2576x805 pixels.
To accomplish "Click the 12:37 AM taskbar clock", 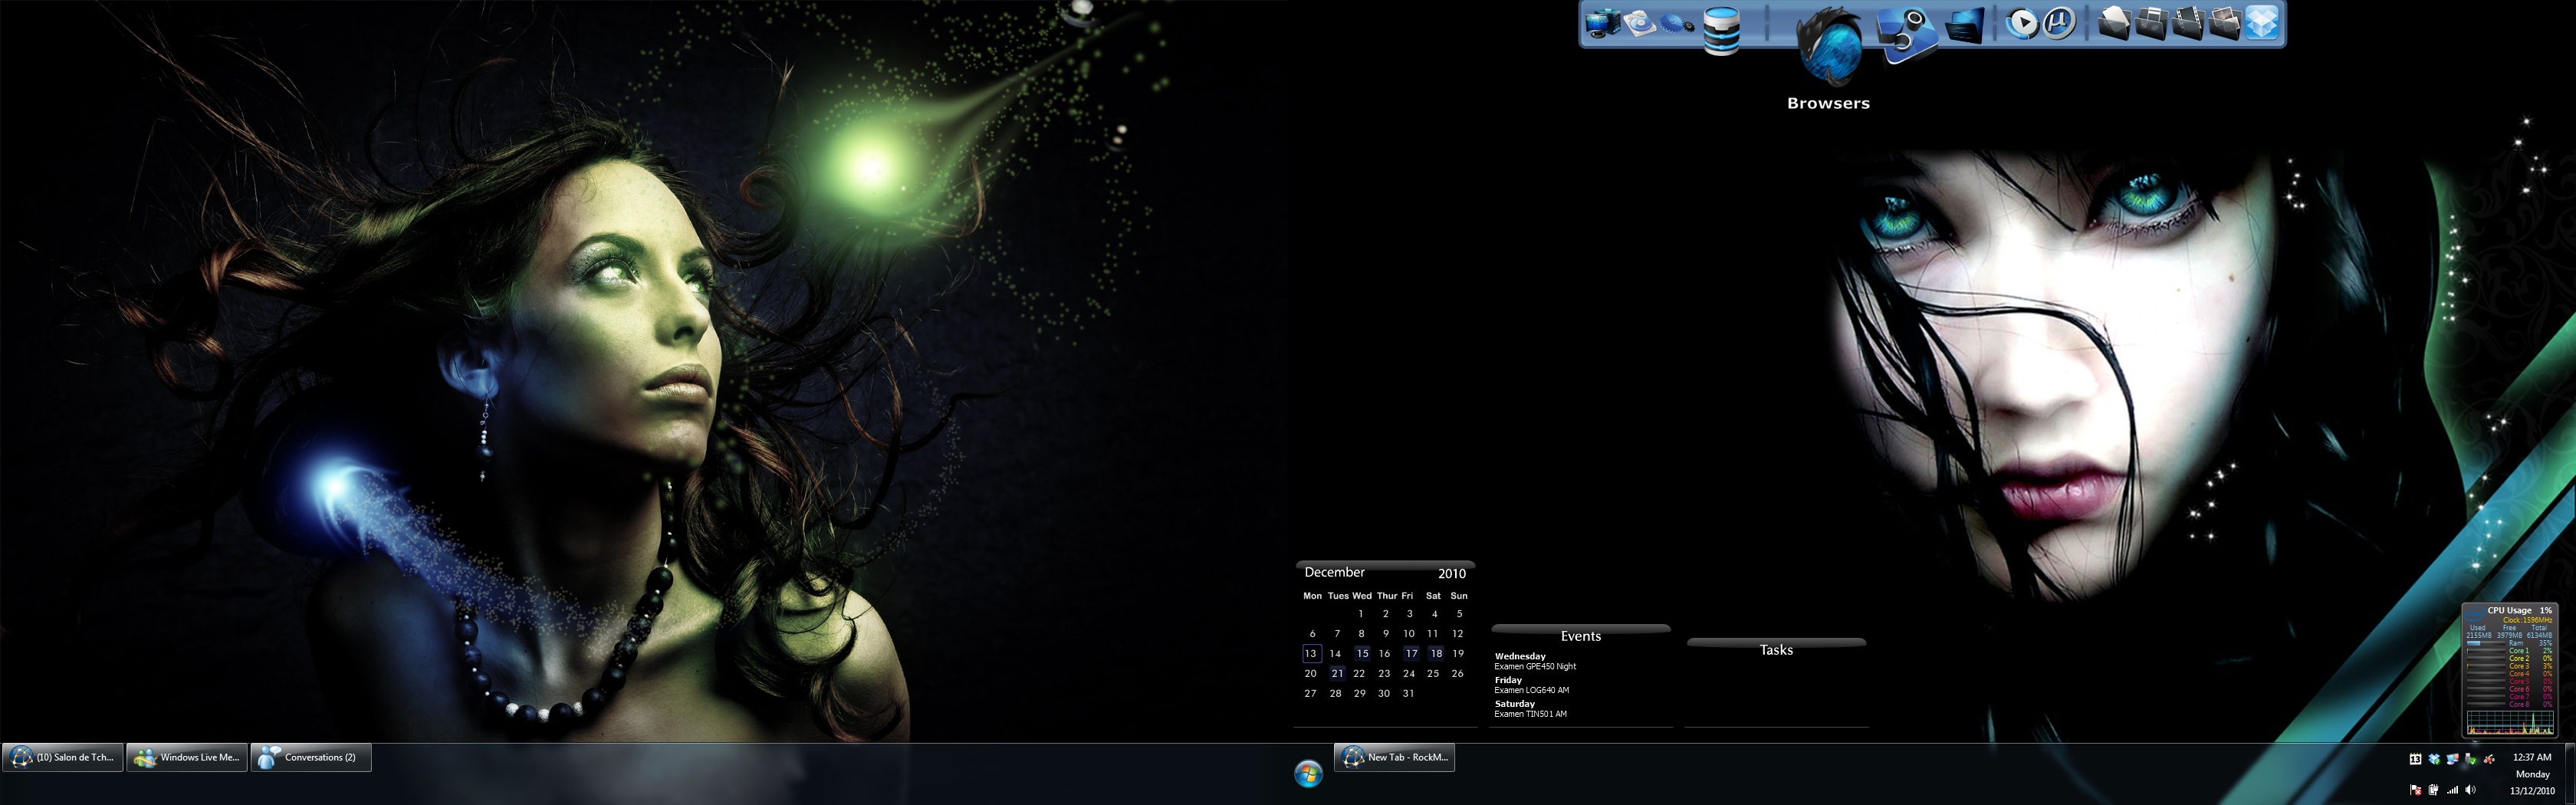I will (2532, 758).
